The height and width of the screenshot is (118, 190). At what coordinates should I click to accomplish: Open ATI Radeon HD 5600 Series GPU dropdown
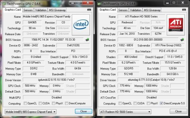[125, 112]
